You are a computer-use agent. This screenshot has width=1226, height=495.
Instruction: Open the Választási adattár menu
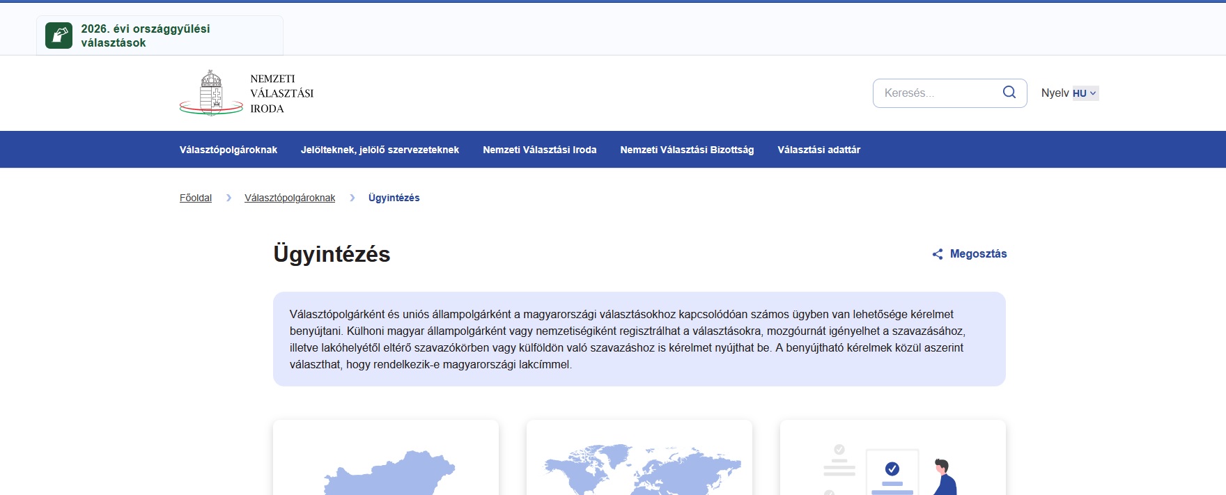pyautogui.click(x=818, y=150)
